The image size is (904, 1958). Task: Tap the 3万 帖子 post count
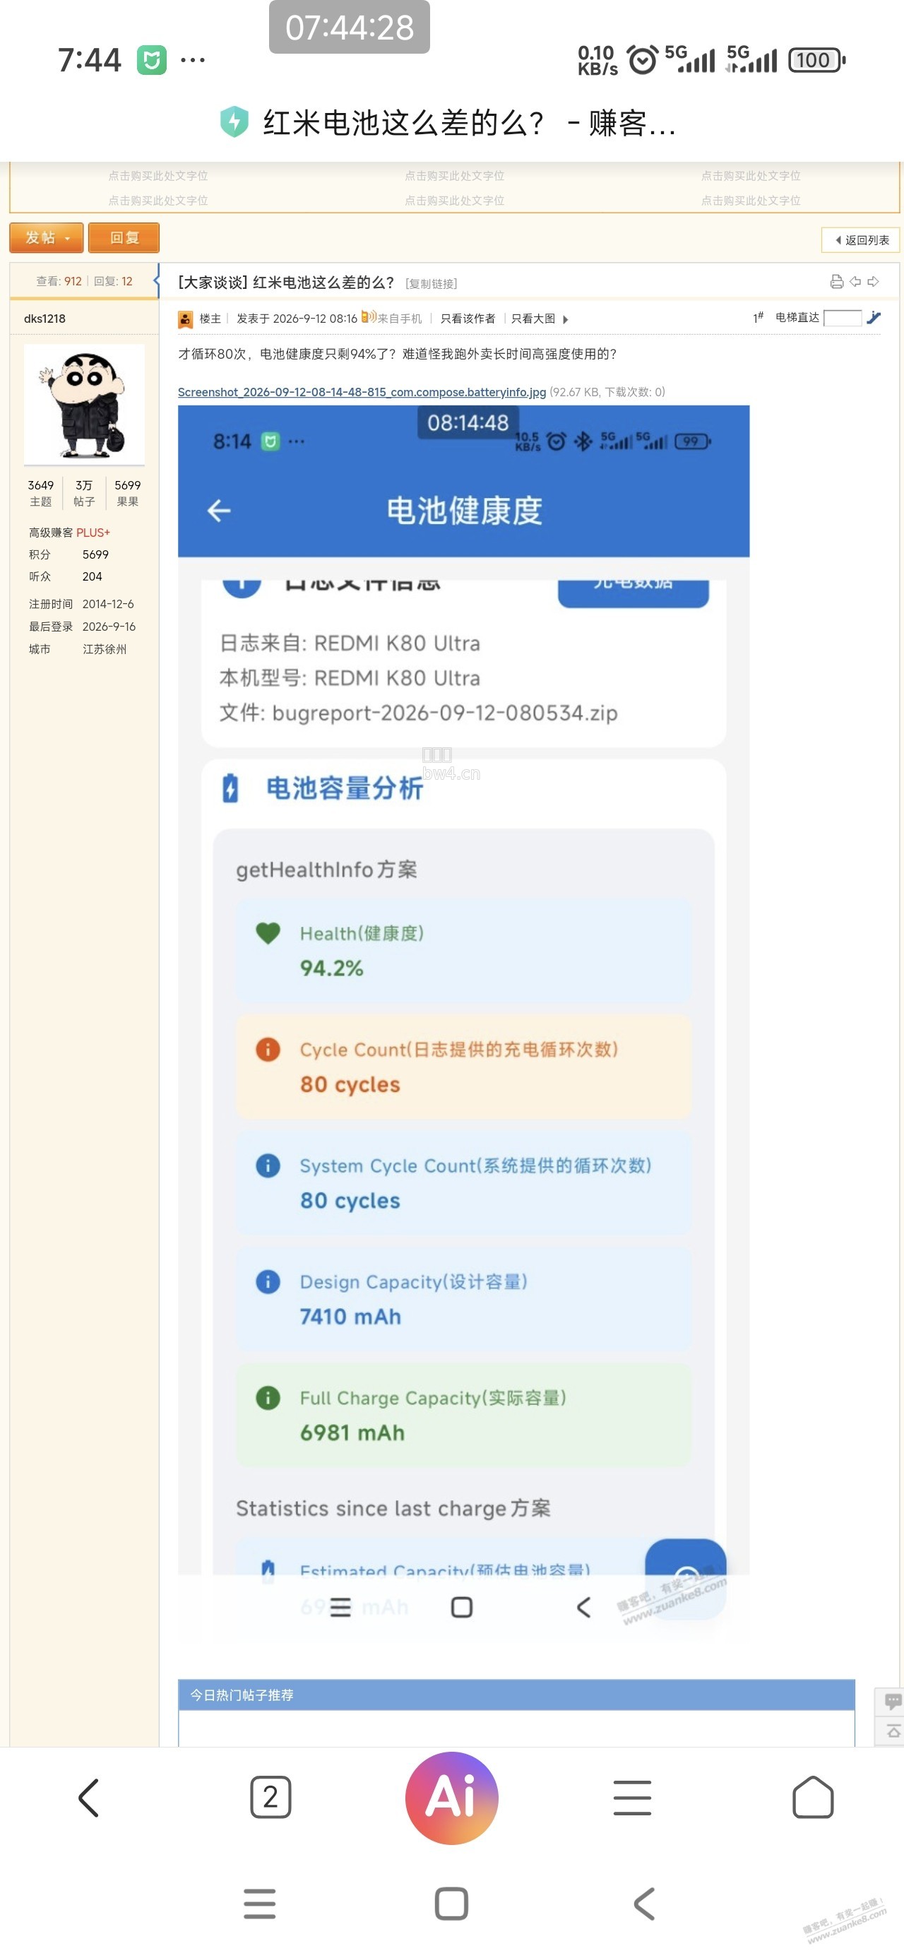(x=83, y=492)
